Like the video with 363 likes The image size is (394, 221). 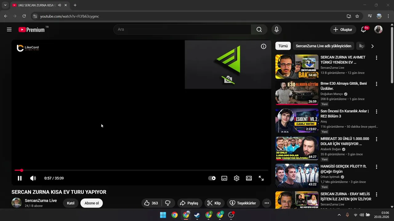[x=151, y=203]
